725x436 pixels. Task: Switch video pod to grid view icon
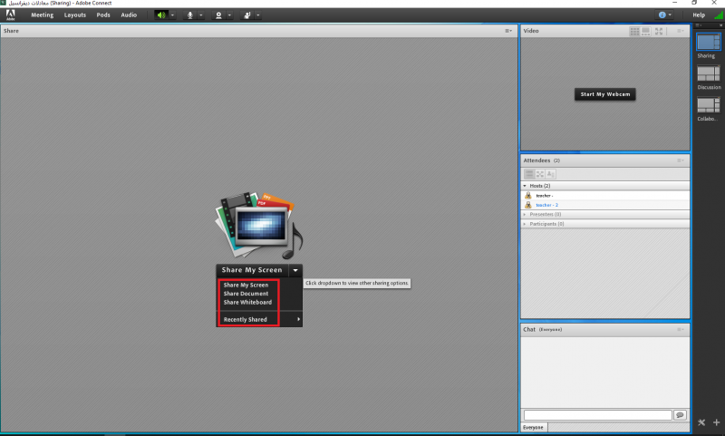(x=634, y=31)
